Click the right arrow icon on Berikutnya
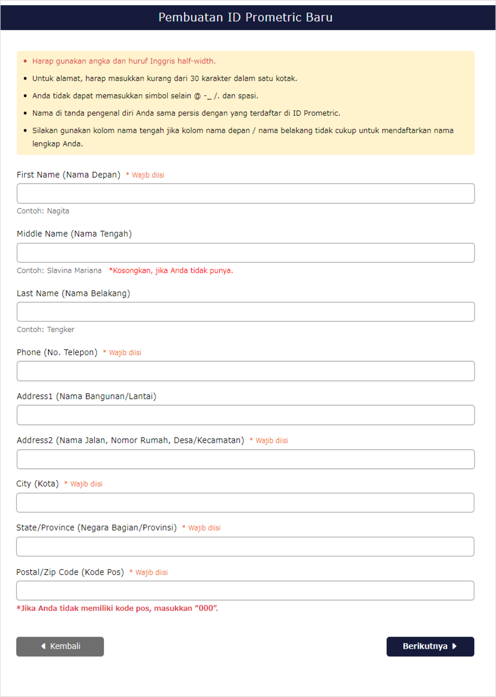Screen dimensions: 496x697 pyautogui.click(x=455, y=646)
